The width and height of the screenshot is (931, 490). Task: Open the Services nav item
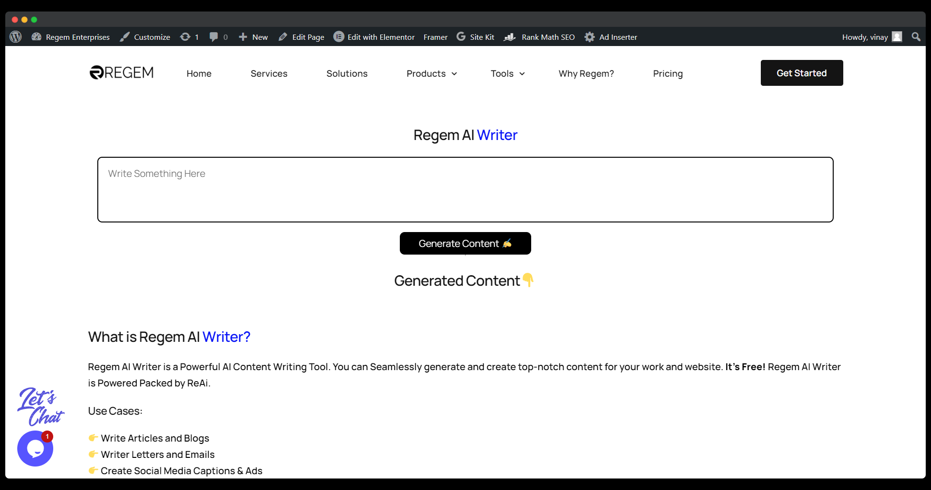(x=269, y=73)
